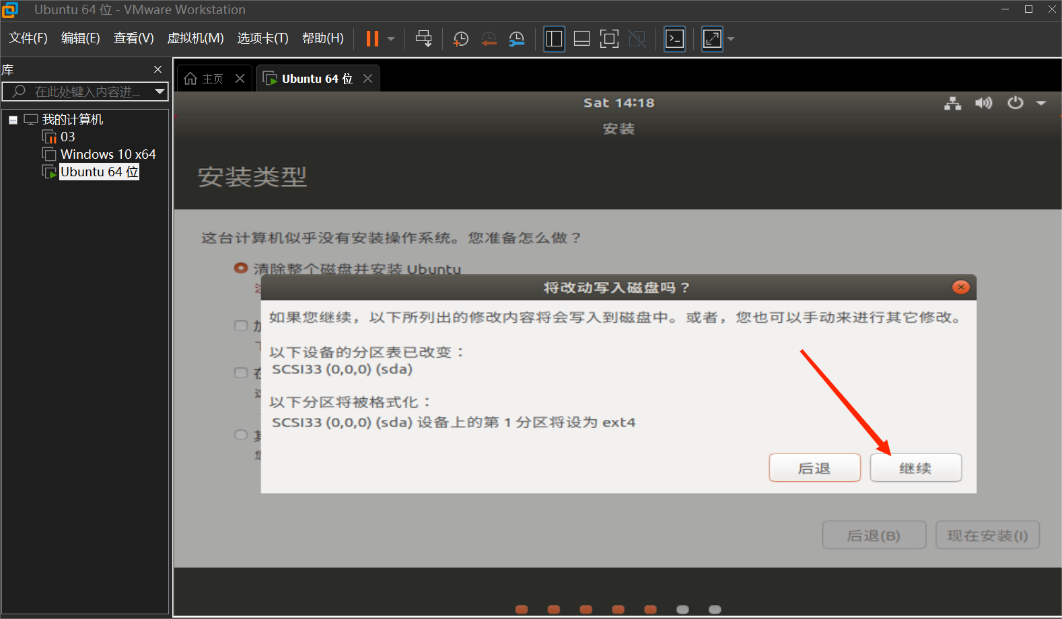
Task: Pause the virtual machine with the toolbar icon
Action: (372, 39)
